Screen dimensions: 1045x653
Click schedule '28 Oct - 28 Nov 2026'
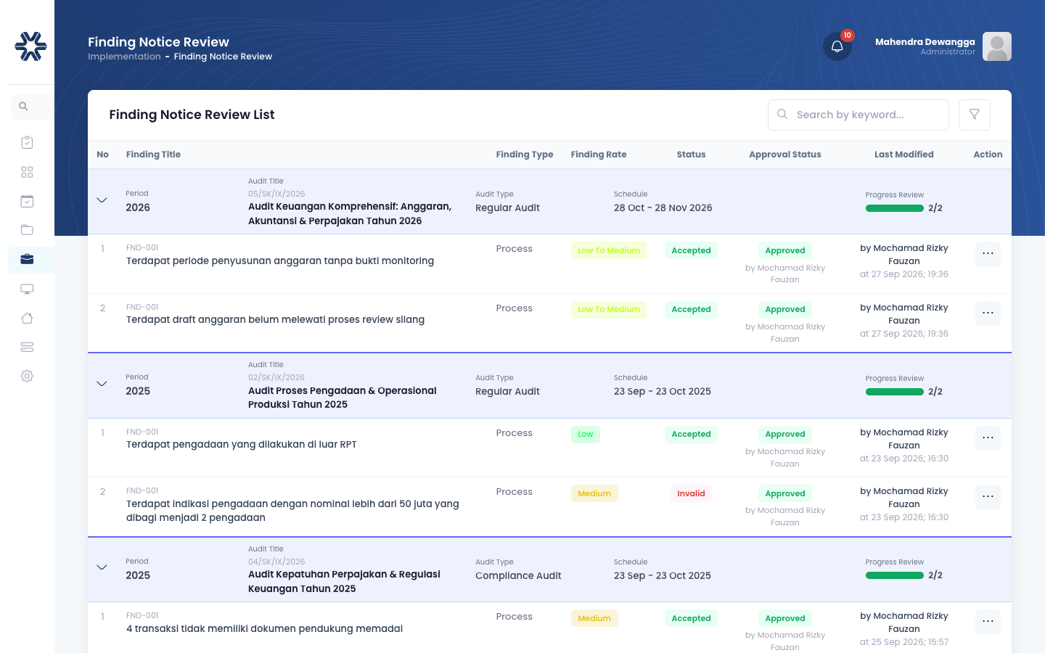(663, 208)
